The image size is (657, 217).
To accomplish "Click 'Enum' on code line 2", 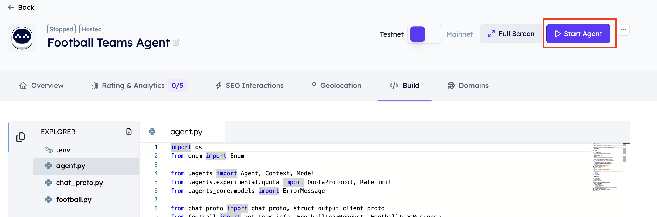I will click(237, 156).
